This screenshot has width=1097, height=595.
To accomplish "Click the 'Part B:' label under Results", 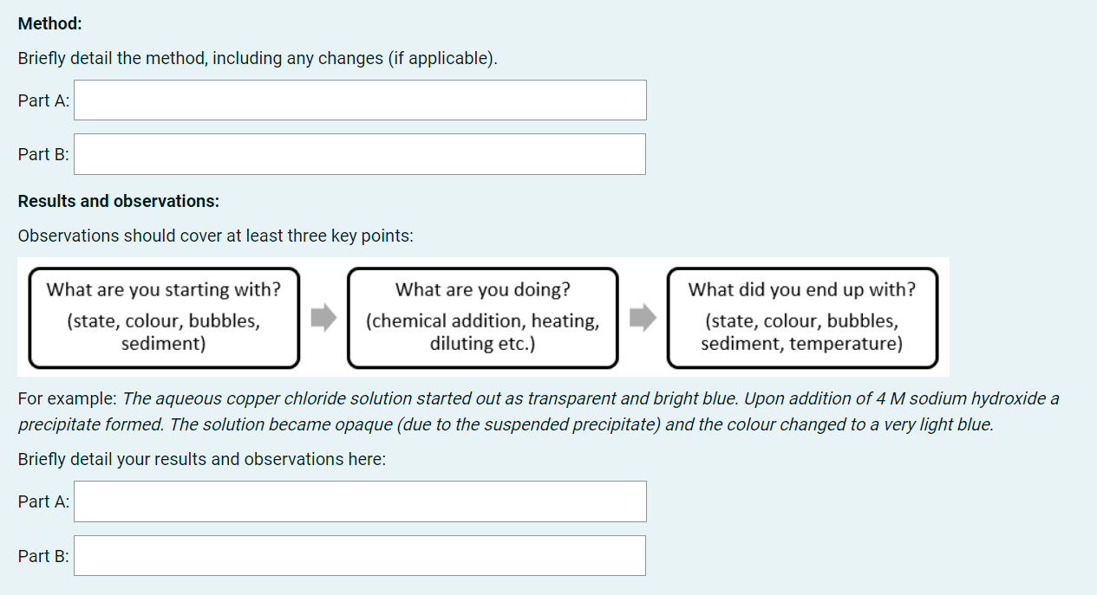I will point(43,555).
